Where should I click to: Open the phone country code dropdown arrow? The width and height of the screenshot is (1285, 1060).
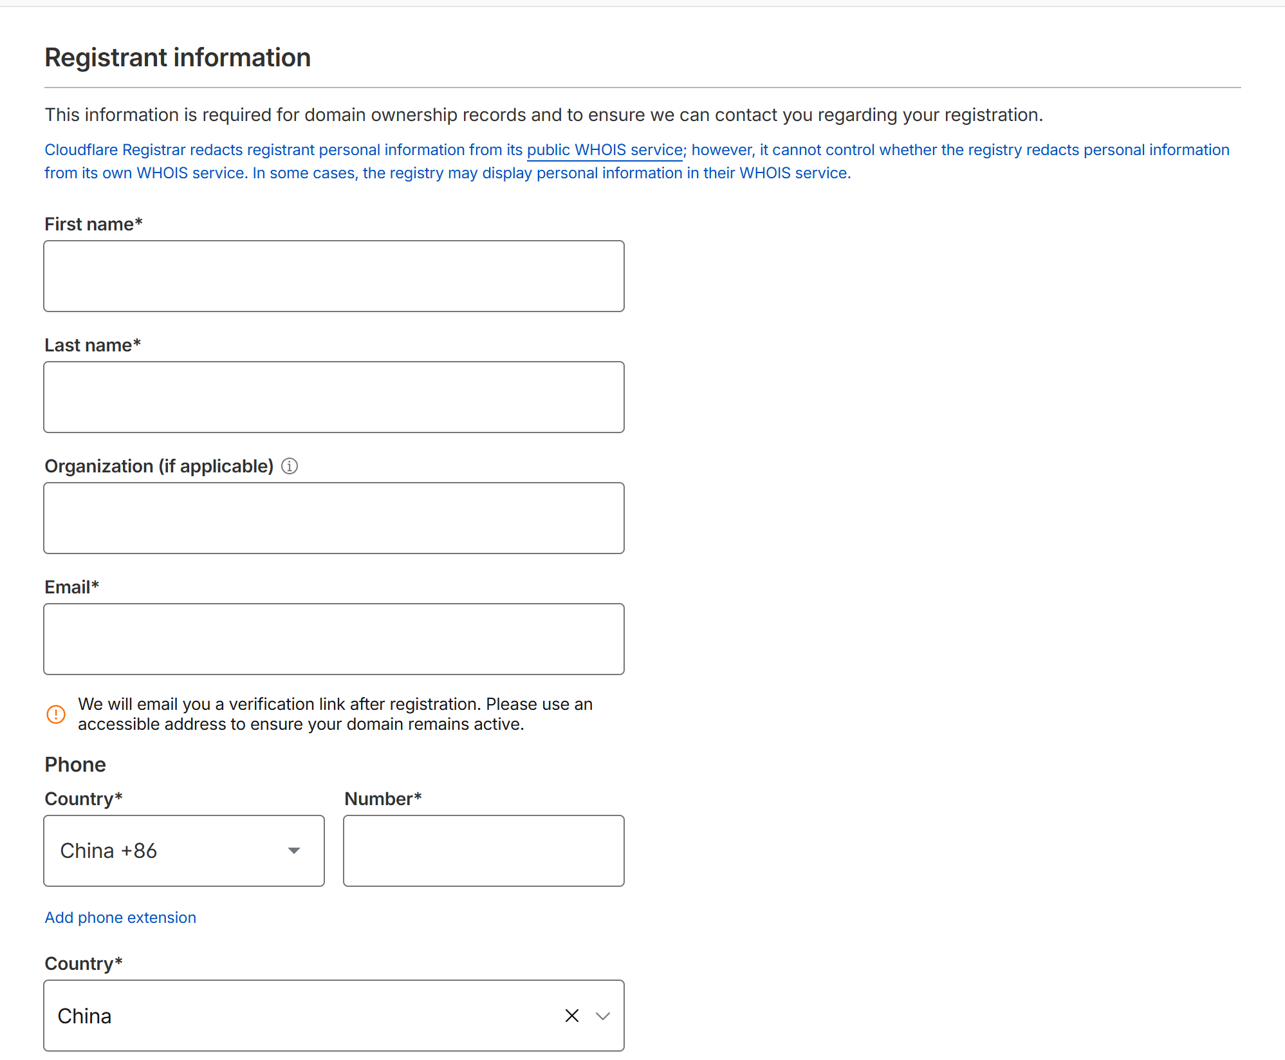[x=294, y=851]
